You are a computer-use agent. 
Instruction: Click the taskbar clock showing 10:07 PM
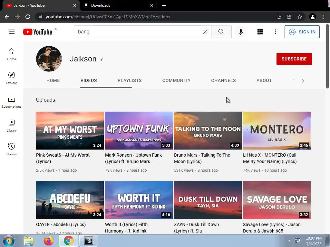(314, 241)
